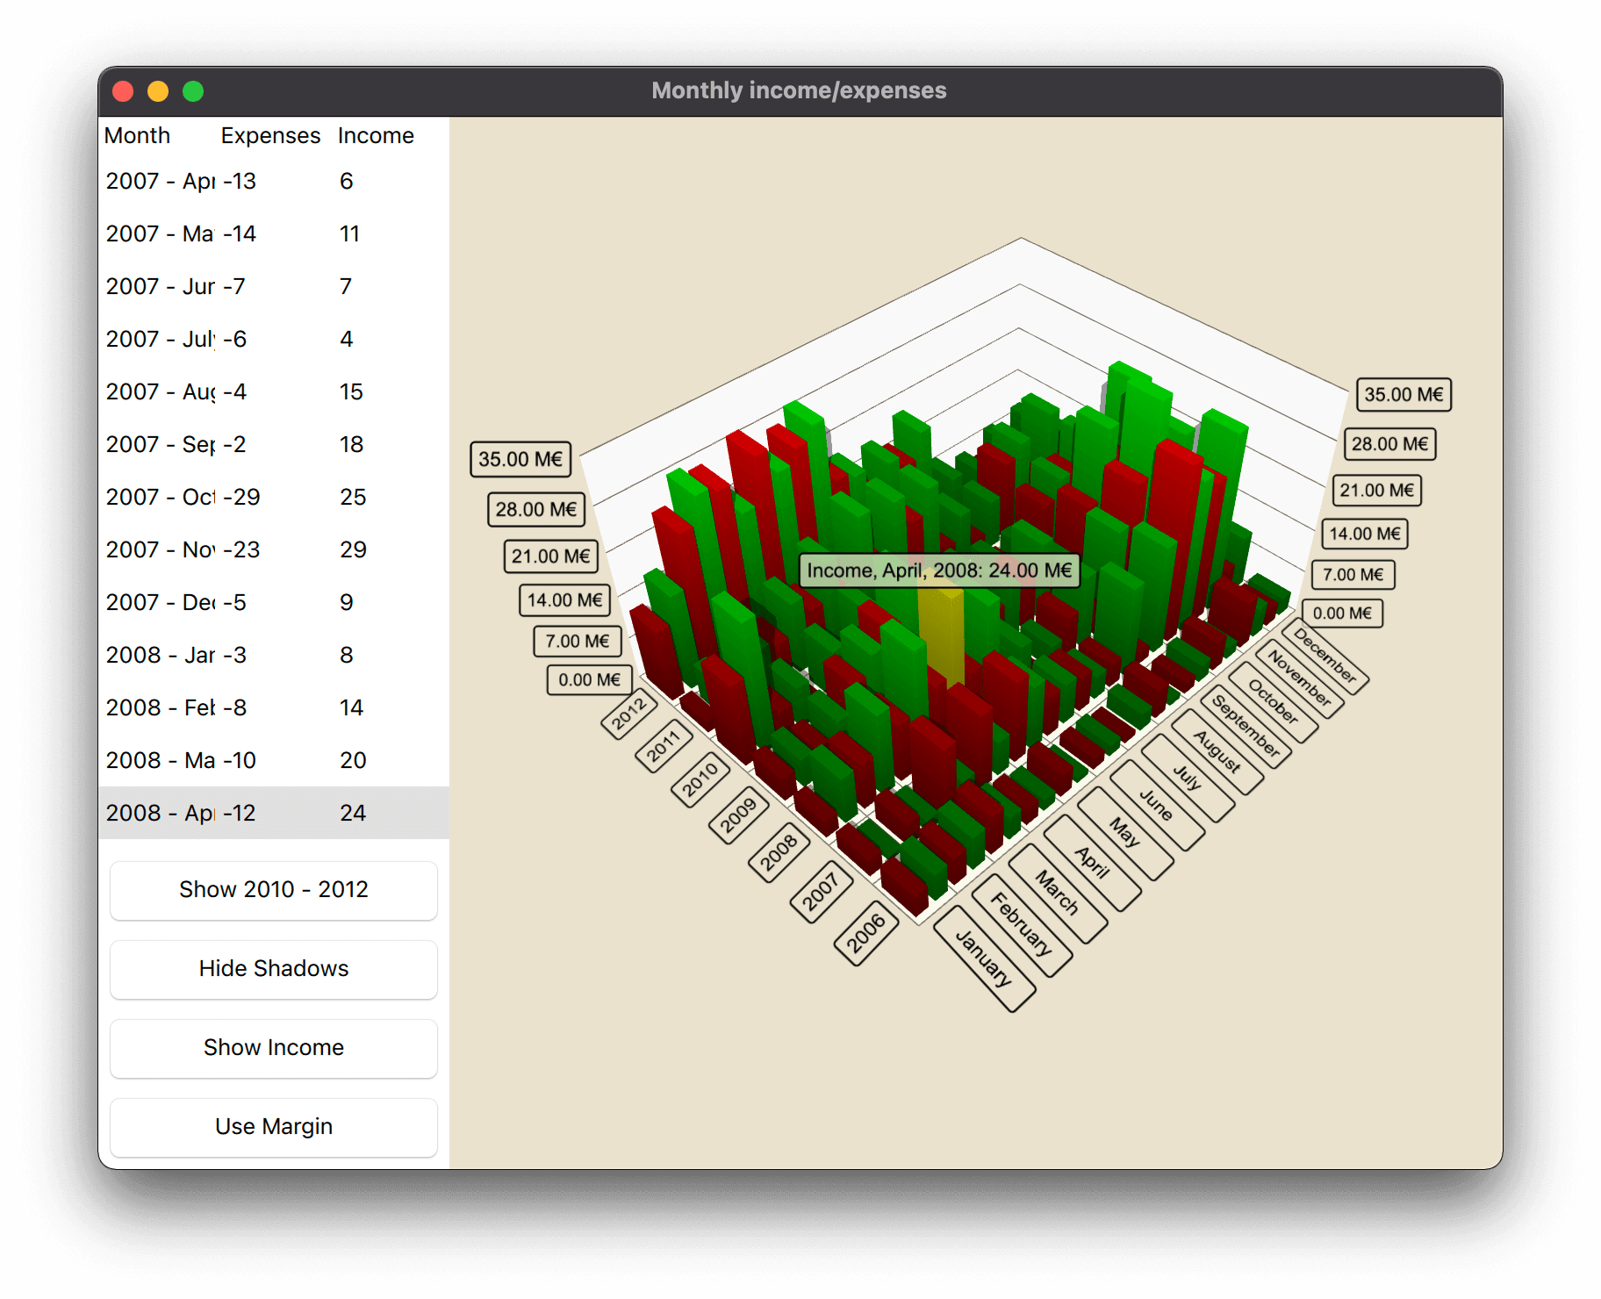Click the January label on the month axis
The width and height of the screenshot is (1601, 1299).
click(984, 958)
